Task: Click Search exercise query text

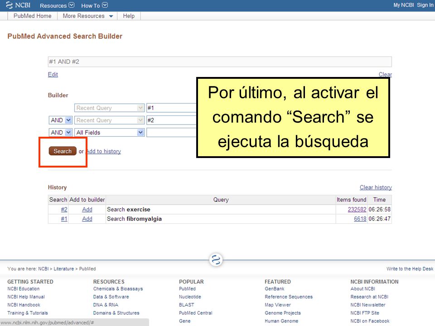Action: [129, 210]
